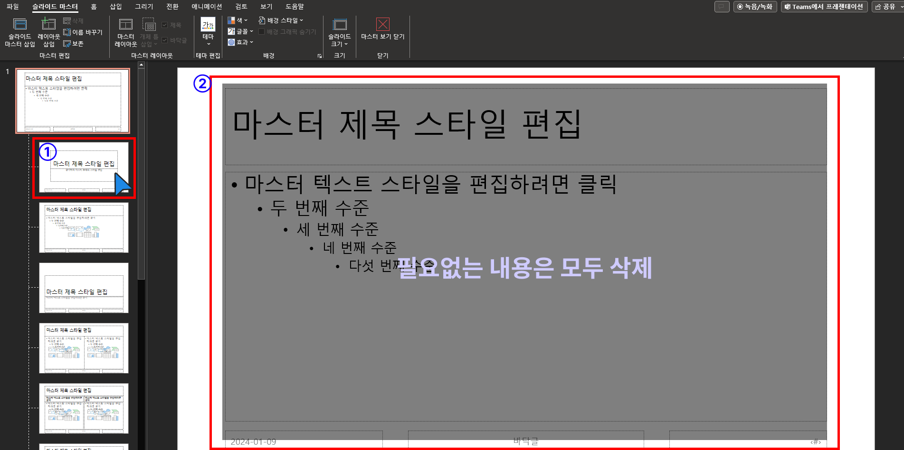The image size is (904, 450).
Task: Switch to the Insert tab
Action: tap(116, 7)
